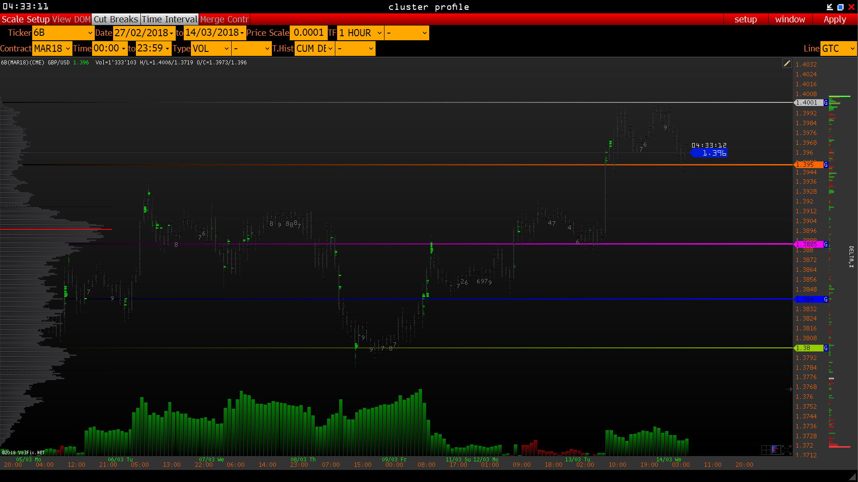858x482 pixels.
Task: Open the window menu
Action: (790, 19)
